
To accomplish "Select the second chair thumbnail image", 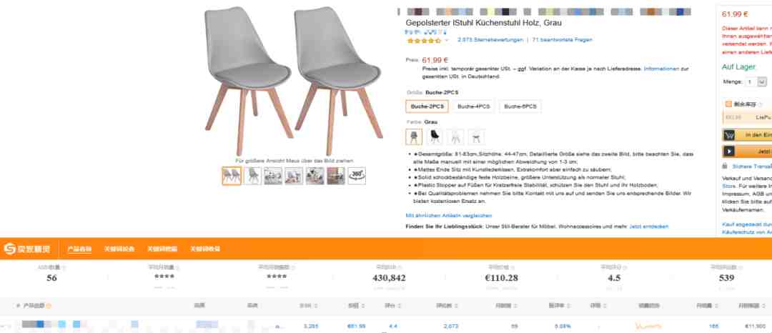I will pos(252,176).
